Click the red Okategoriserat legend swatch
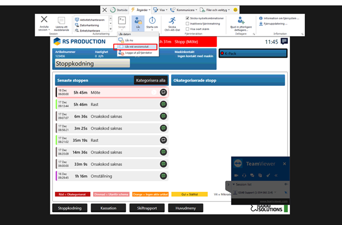The image size is (342, 225). (72, 195)
